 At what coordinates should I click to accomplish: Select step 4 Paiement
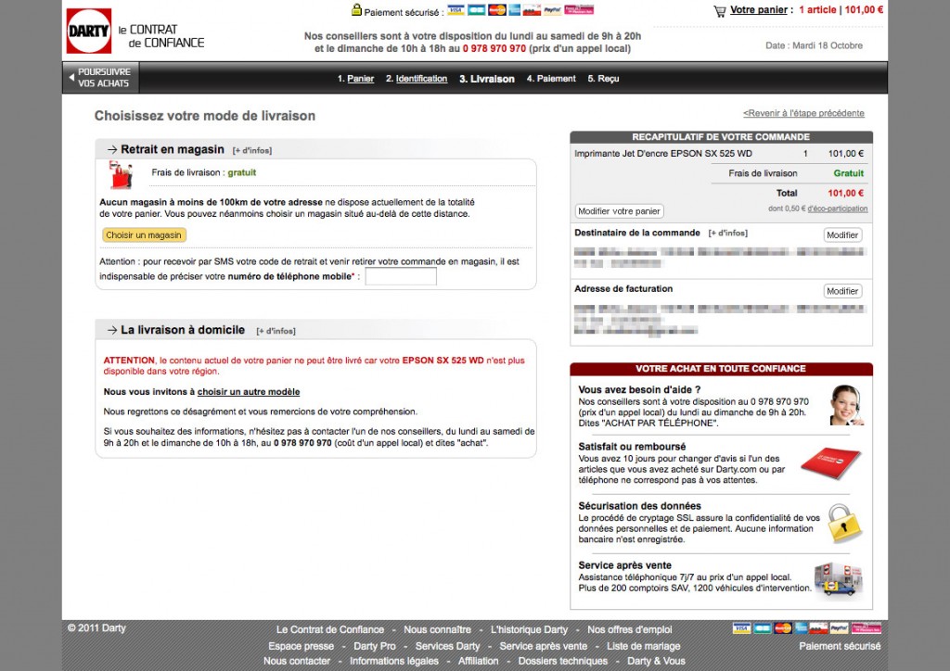tap(551, 79)
